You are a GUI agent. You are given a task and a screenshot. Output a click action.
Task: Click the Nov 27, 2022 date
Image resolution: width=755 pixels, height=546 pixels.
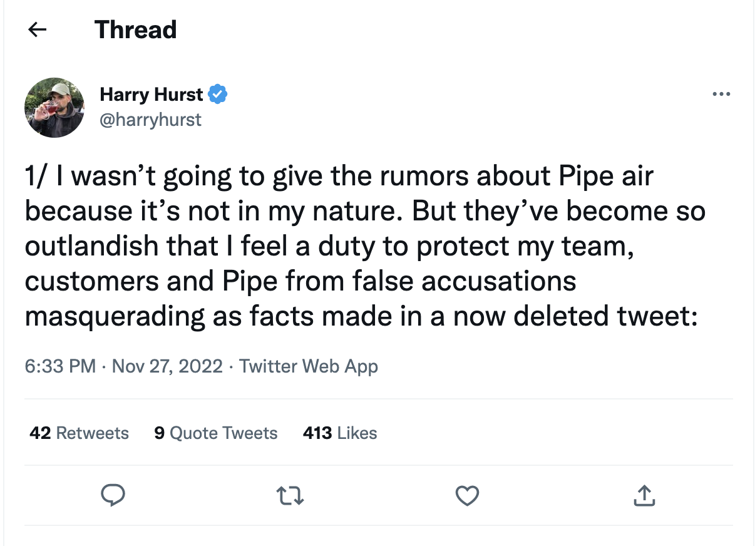pyautogui.click(x=167, y=366)
